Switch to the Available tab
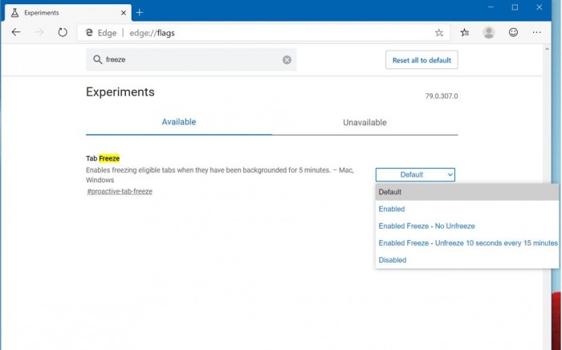Screen dimensions: 562x350 pyautogui.click(x=179, y=122)
